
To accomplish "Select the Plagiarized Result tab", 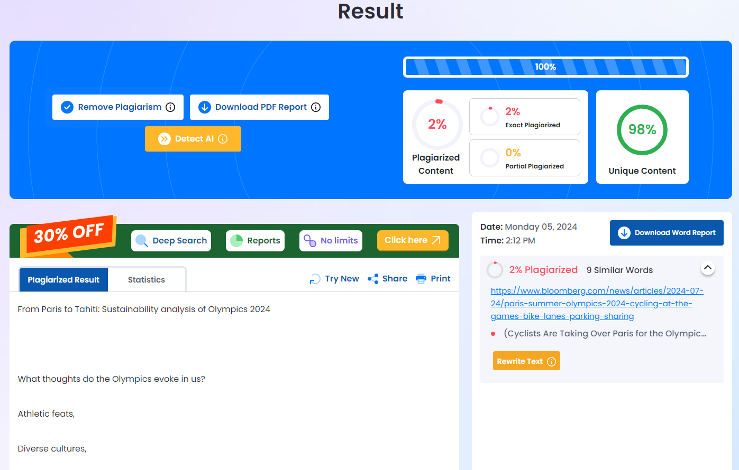I will (x=63, y=280).
